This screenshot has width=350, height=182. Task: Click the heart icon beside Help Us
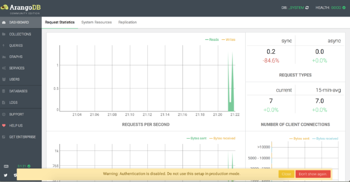pyautogui.click(x=3, y=125)
